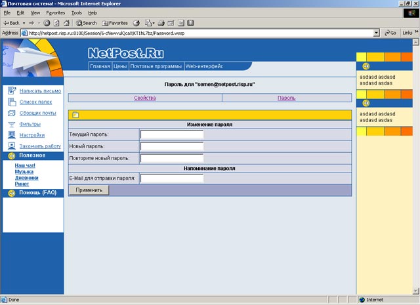Open the Tools menu
The height and width of the screenshot is (305, 420).
[x=76, y=13]
